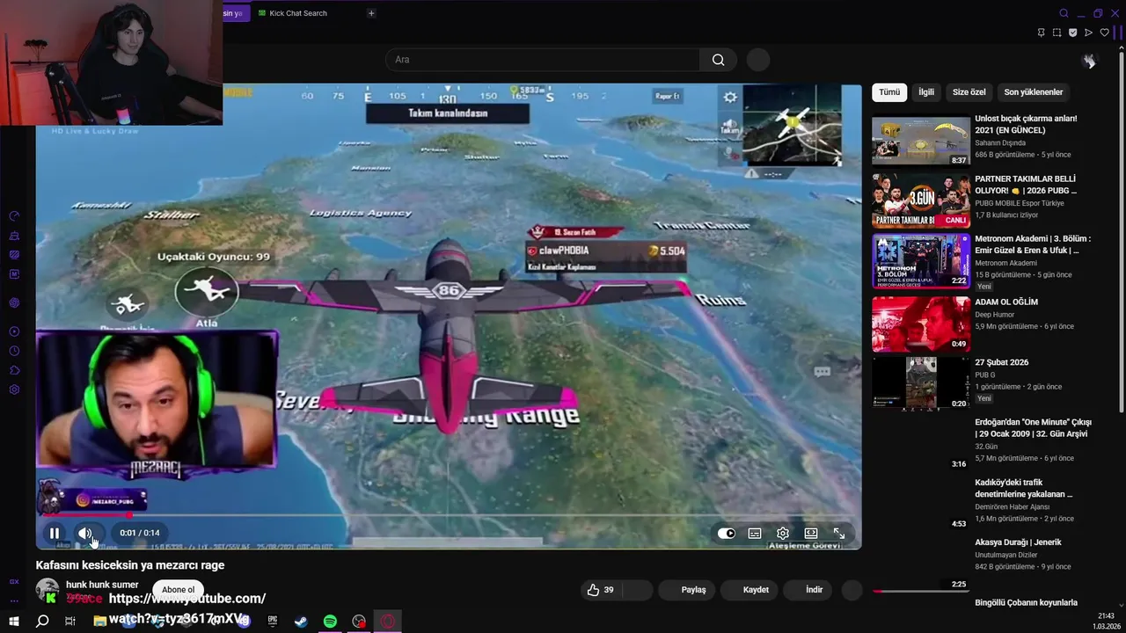Open the History clock sidebar icon
Image resolution: width=1126 pixels, height=633 pixels.
coord(14,351)
